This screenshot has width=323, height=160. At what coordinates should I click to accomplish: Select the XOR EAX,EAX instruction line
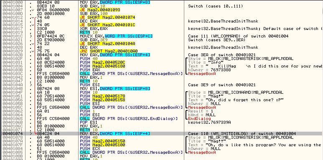click(x=91, y=29)
